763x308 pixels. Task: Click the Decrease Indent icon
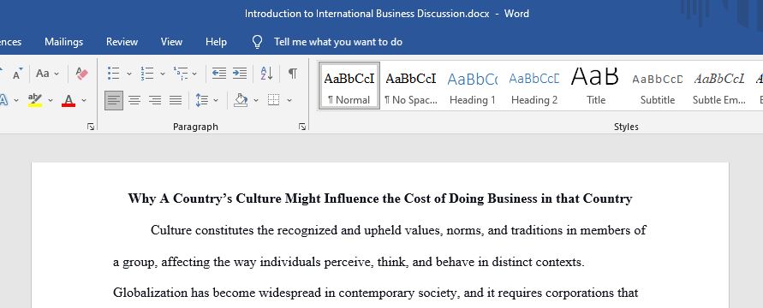219,74
